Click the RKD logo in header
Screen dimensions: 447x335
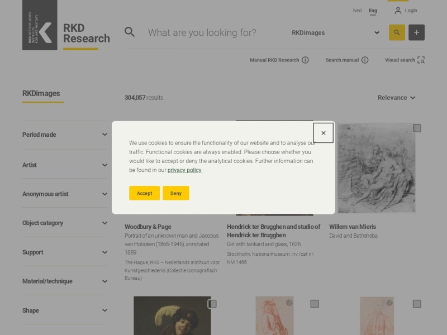pos(40,25)
